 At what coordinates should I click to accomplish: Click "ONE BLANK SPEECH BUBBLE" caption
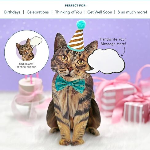pyautogui.click(x=26, y=65)
